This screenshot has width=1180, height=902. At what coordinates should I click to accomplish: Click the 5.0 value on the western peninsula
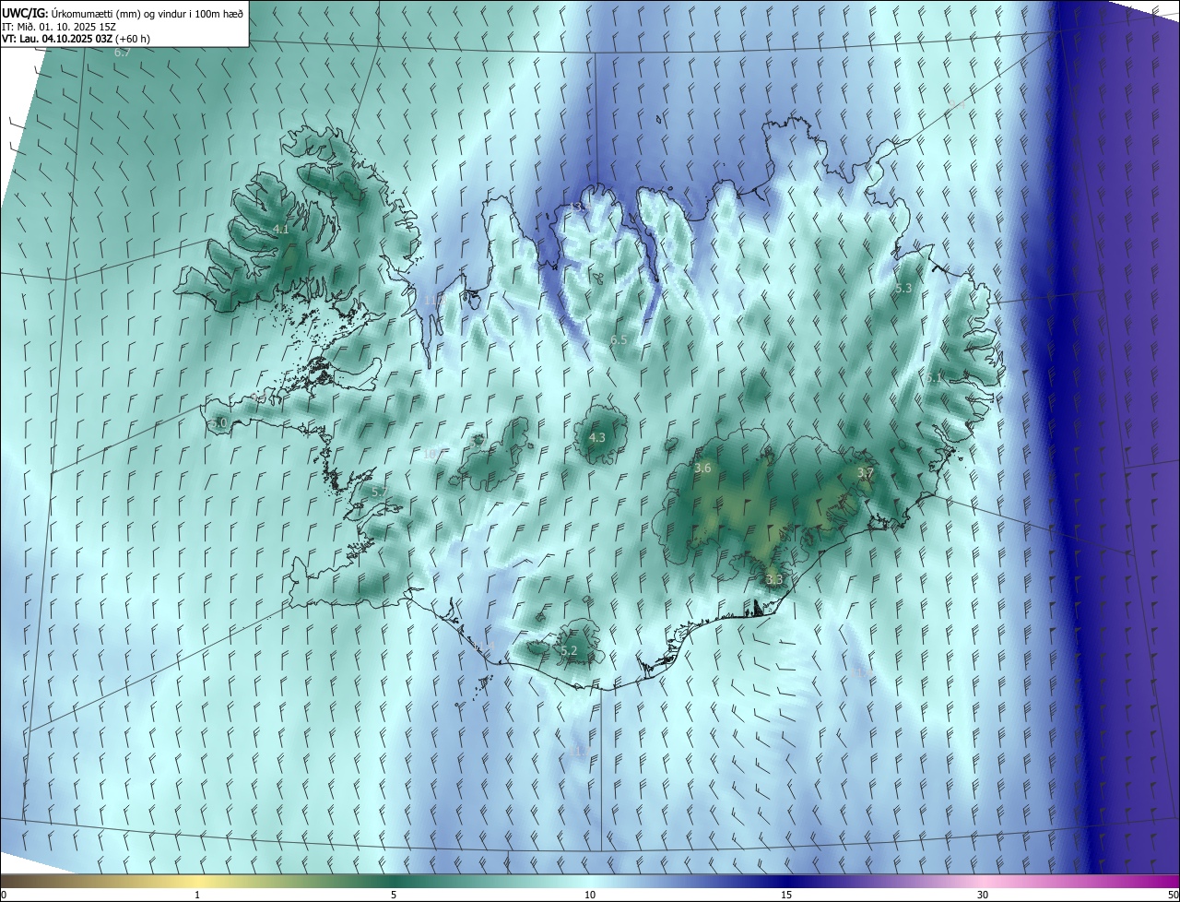coord(218,423)
